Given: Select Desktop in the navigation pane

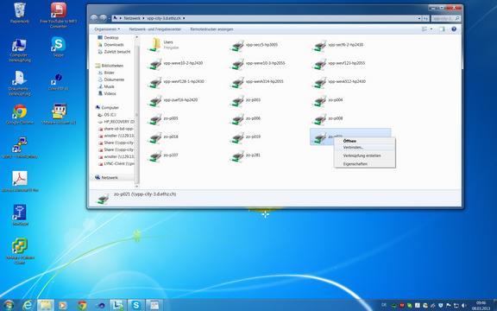Looking at the screenshot, I should click(x=108, y=37).
